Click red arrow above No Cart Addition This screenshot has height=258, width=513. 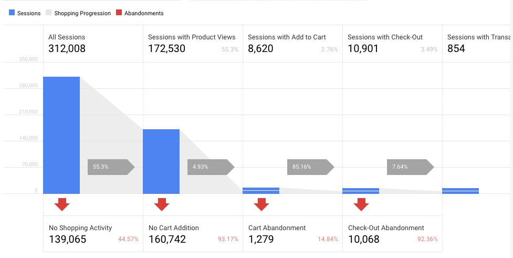162,204
